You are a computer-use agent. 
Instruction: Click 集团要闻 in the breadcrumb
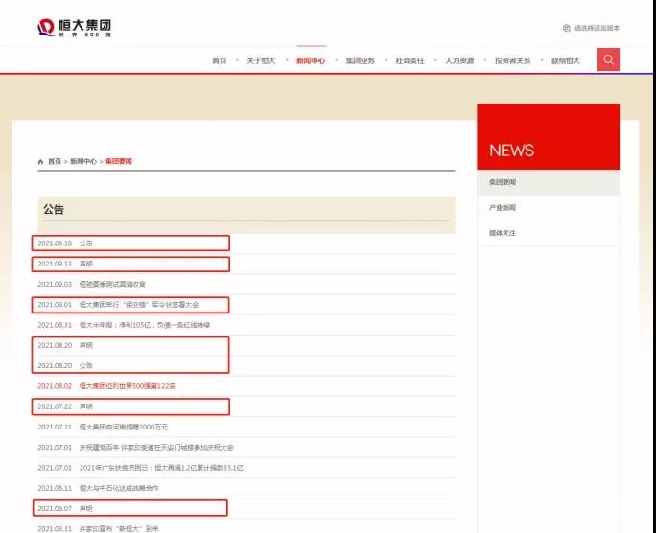pyautogui.click(x=119, y=161)
